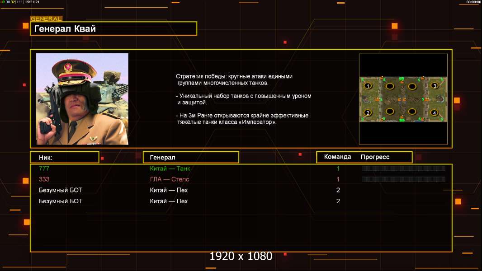This screenshot has width=482, height=271.
Task: Click the "Генерал Квай" title box
Action: point(113,28)
